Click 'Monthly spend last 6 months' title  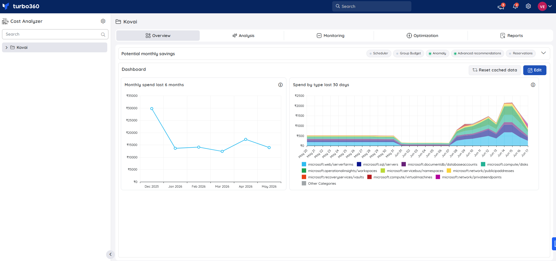coord(154,85)
